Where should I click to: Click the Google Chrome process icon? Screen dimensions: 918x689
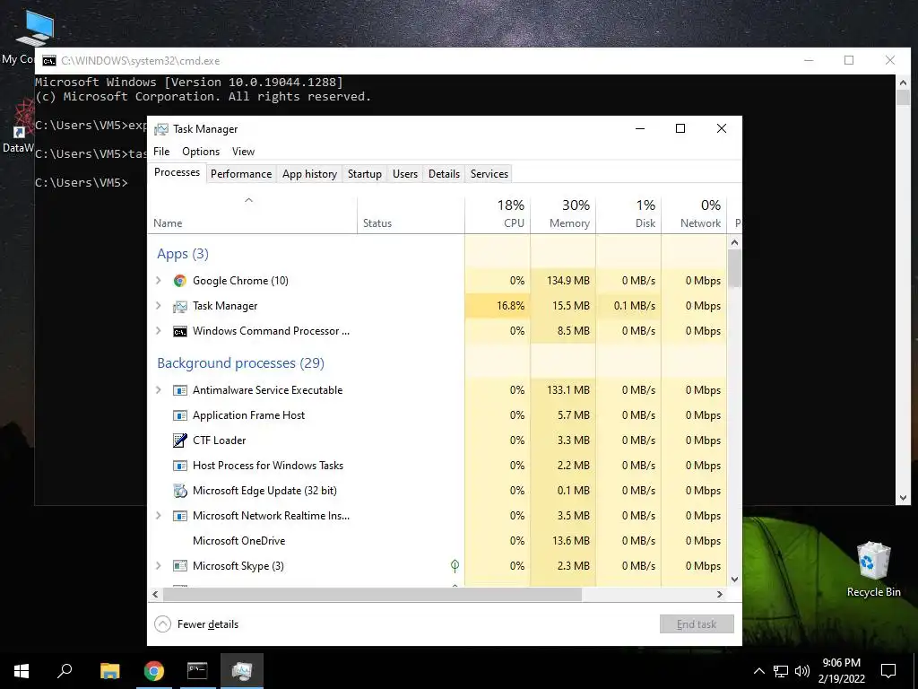click(x=179, y=281)
